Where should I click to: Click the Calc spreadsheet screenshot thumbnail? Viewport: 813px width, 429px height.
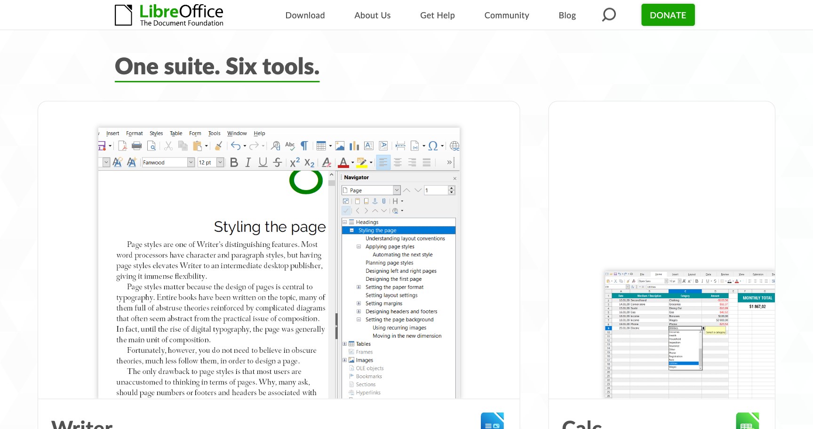pyautogui.click(x=689, y=334)
